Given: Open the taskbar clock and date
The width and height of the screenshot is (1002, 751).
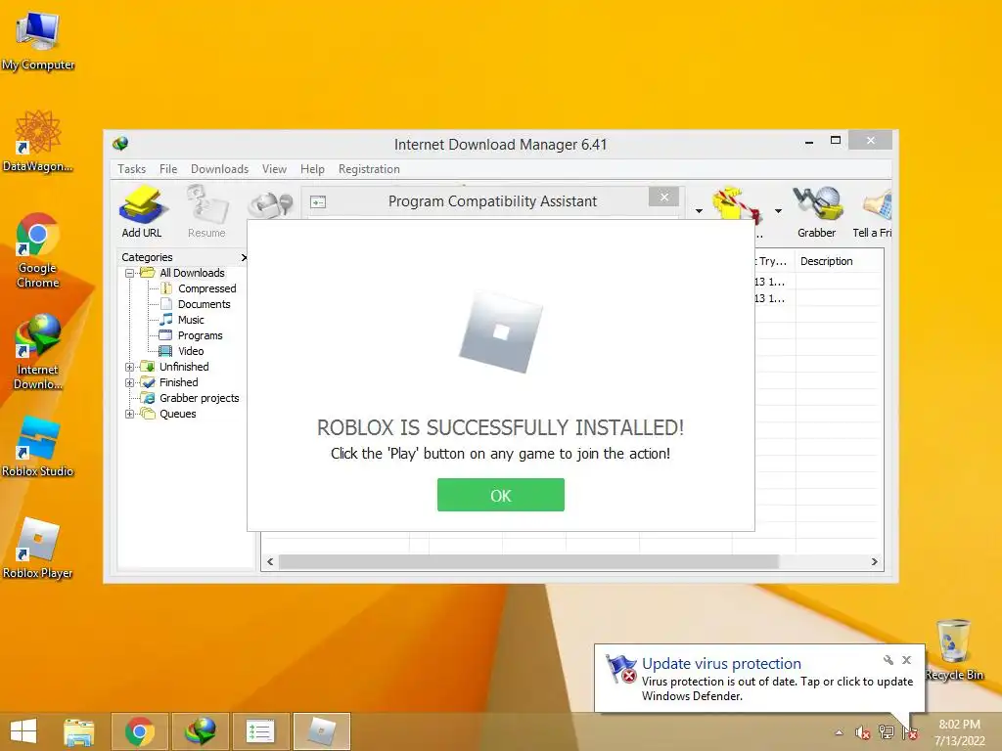Looking at the screenshot, I should click(959, 732).
